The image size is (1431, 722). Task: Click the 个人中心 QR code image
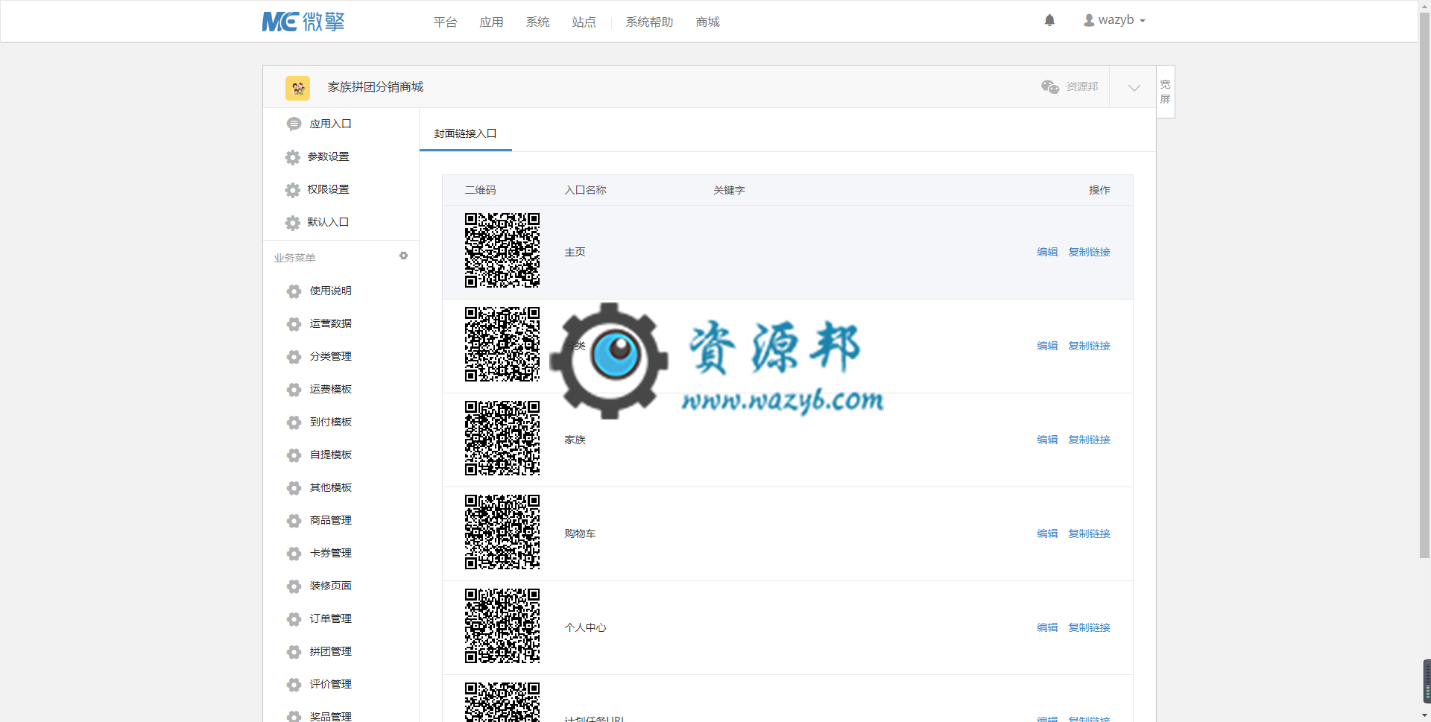coord(502,626)
